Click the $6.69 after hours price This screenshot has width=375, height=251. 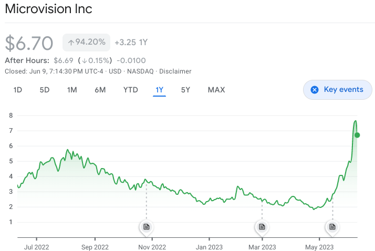pos(64,60)
